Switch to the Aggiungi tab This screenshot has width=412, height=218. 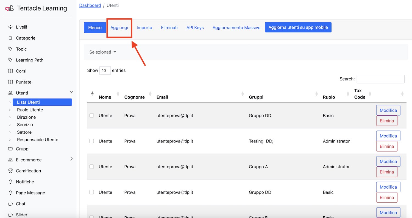pos(119,27)
